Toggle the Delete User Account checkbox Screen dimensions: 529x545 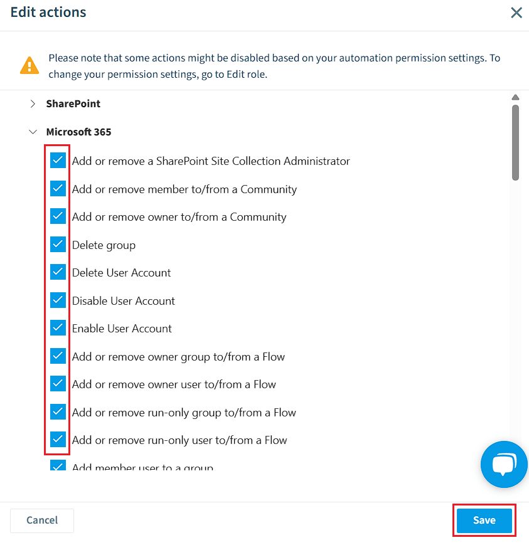point(58,272)
